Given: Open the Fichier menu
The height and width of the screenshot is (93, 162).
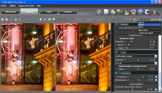Looking at the screenshot, I should click(x=4, y=6).
